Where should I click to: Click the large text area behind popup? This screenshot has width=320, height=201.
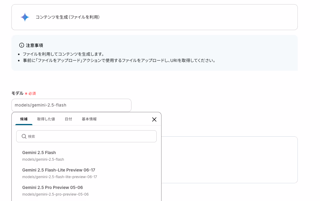[x=229, y=160]
